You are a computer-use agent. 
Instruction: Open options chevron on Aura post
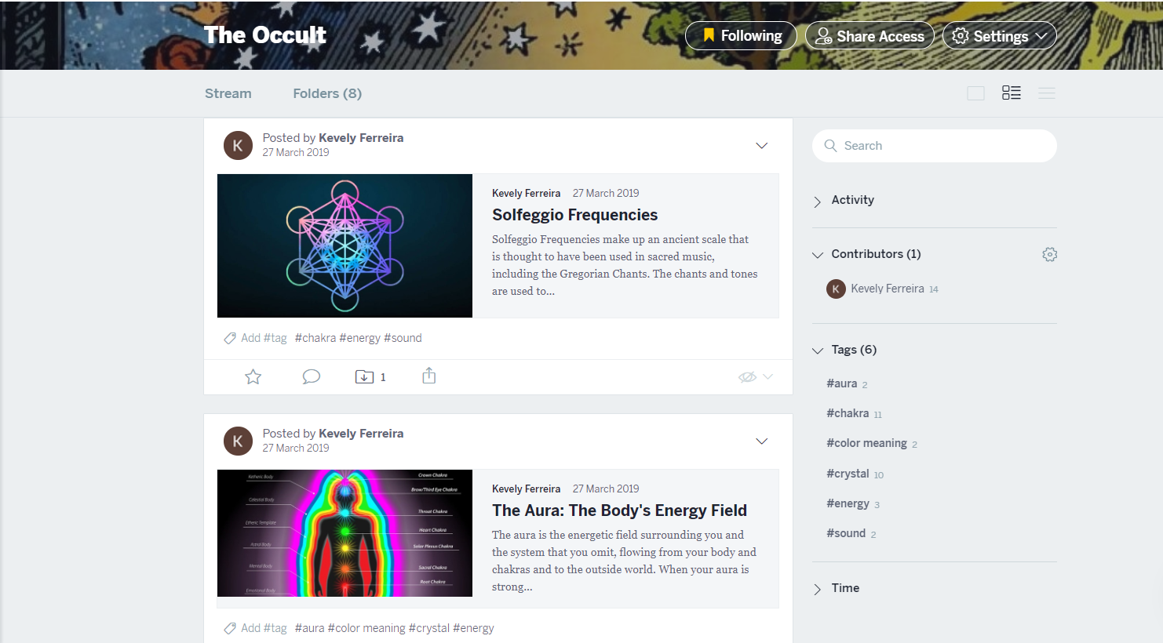[x=761, y=441]
